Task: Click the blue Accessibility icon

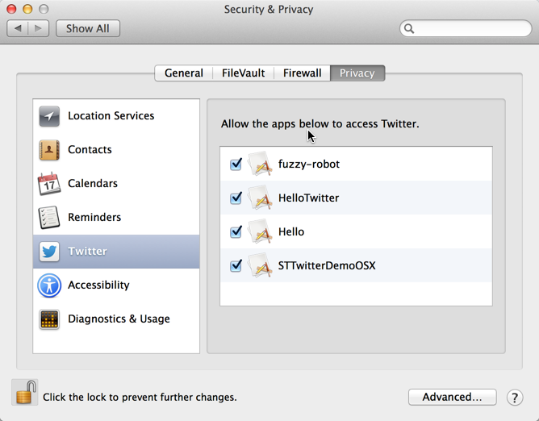Action: [49, 286]
